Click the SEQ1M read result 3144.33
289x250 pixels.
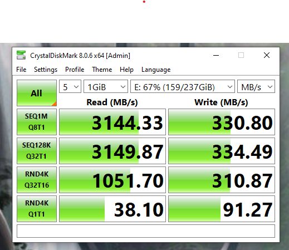point(112,122)
